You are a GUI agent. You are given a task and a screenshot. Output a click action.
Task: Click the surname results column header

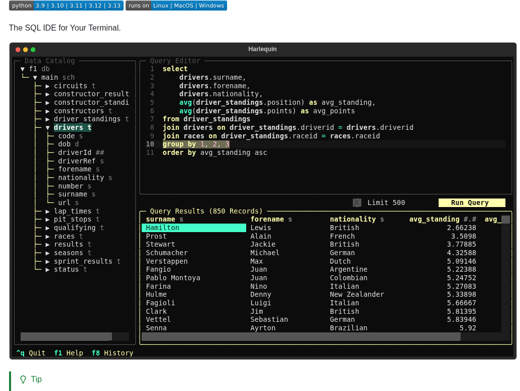(x=164, y=220)
